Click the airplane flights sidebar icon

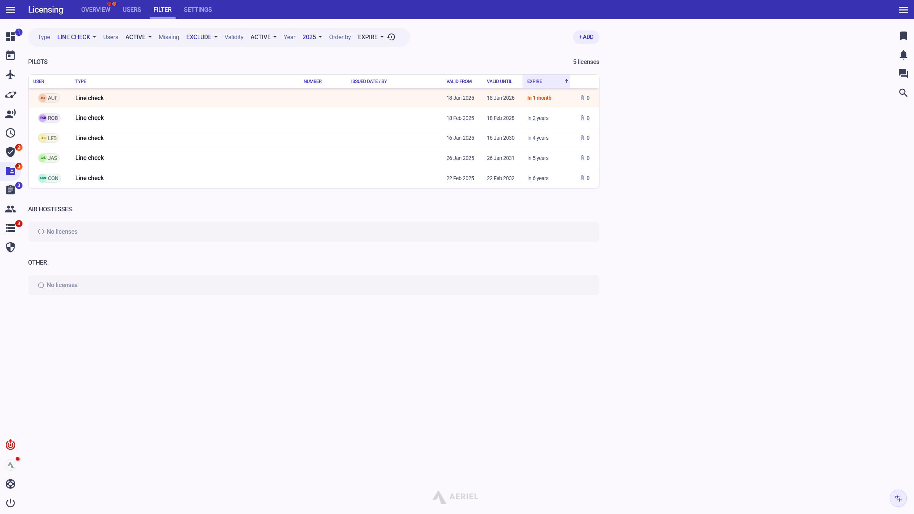[x=10, y=75]
